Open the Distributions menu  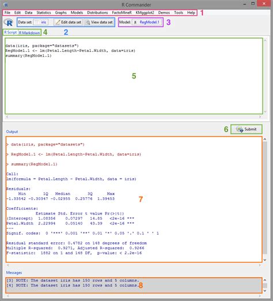pyautogui.click(x=97, y=13)
